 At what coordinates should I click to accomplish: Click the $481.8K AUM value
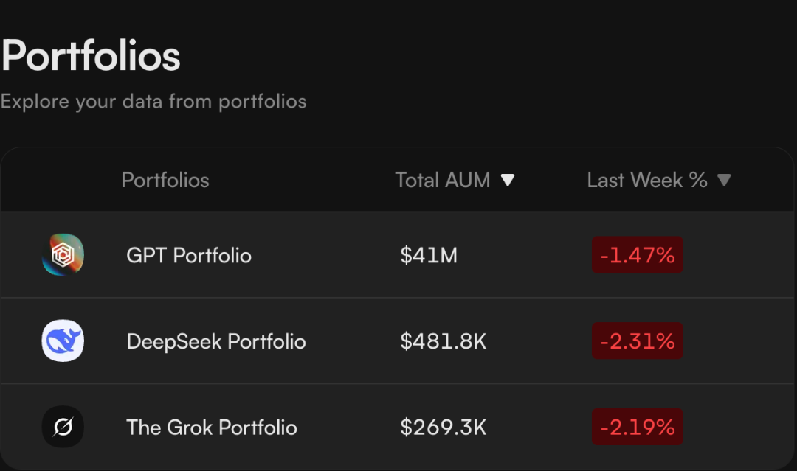[444, 341]
